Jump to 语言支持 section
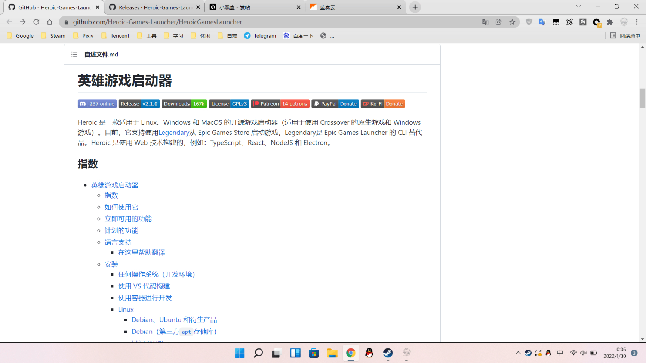646x363 pixels. [x=118, y=242]
